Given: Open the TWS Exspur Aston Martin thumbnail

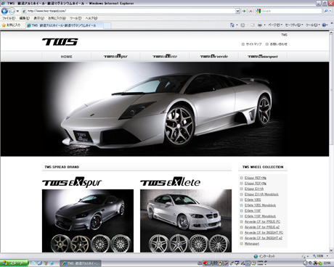Looking at the screenshot, I should [88, 221].
